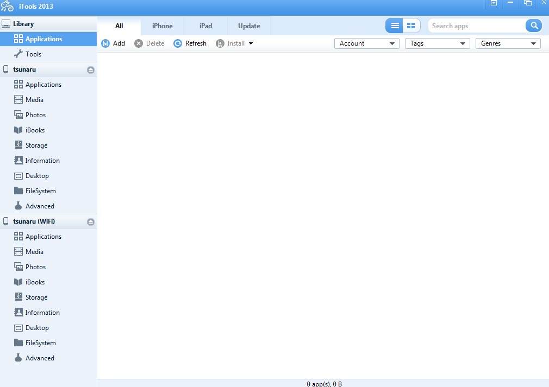Select the All tab
Screen dimensions: 549x387
click(x=119, y=26)
